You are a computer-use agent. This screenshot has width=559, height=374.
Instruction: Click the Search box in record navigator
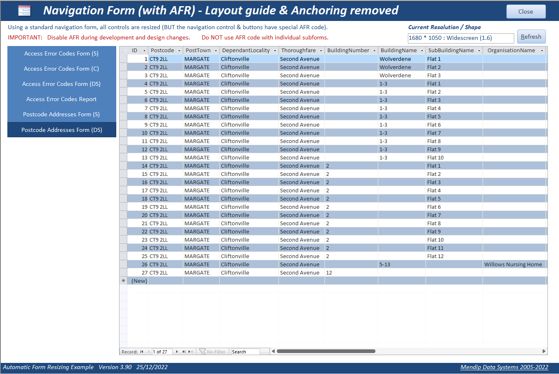click(245, 352)
